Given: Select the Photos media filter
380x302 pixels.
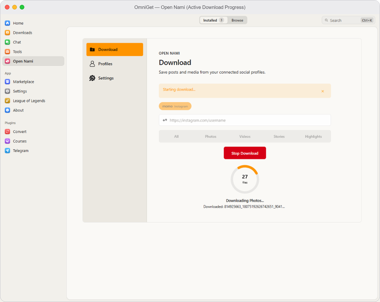Looking at the screenshot, I should point(211,137).
